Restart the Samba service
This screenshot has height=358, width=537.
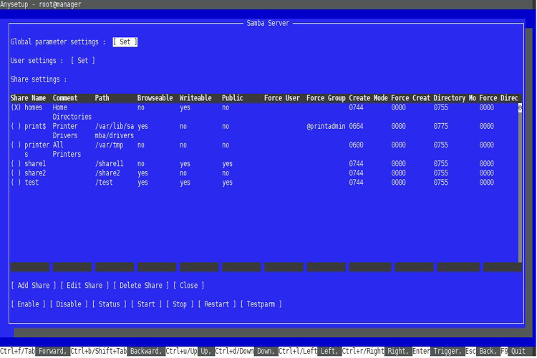coord(217,304)
